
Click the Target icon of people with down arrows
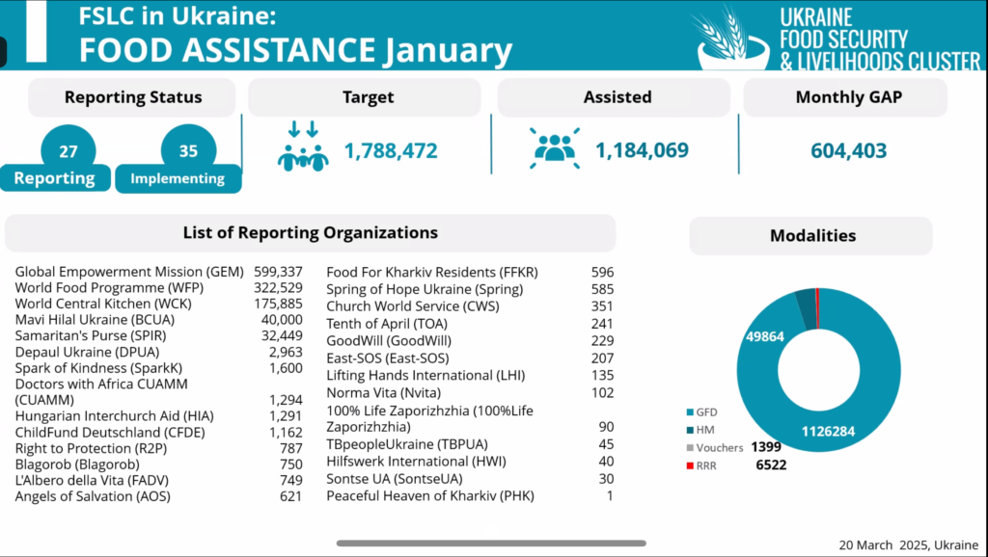(x=303, y=146)
